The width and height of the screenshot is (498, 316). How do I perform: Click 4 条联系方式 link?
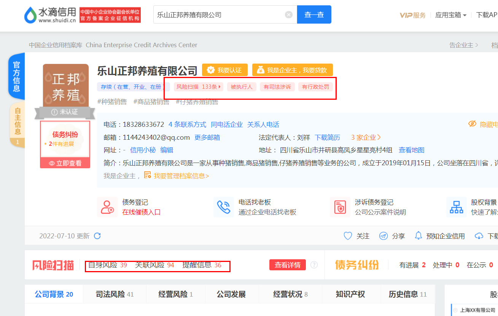pos(187,124)
